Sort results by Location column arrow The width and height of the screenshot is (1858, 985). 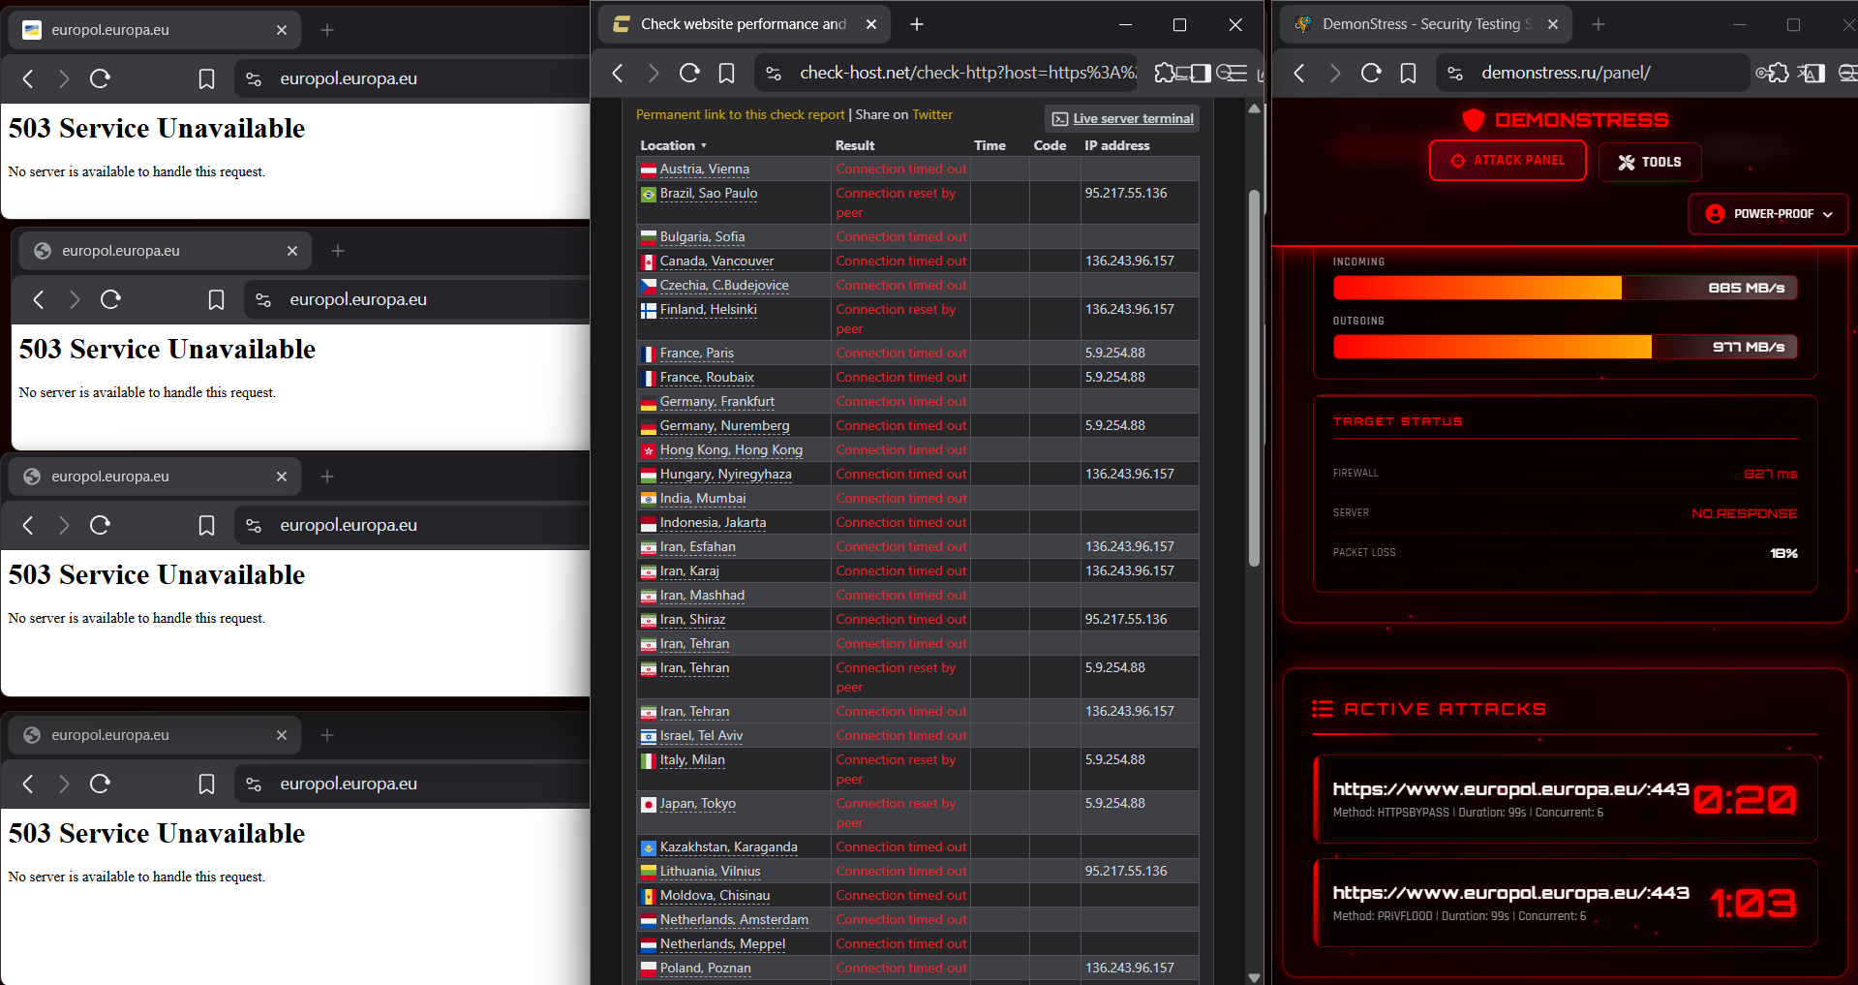[x=704, y=146]
